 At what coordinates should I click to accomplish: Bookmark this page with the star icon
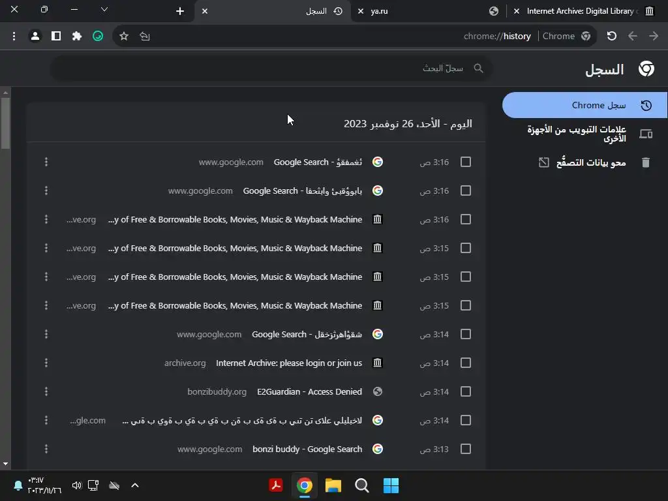pos(124,37)
